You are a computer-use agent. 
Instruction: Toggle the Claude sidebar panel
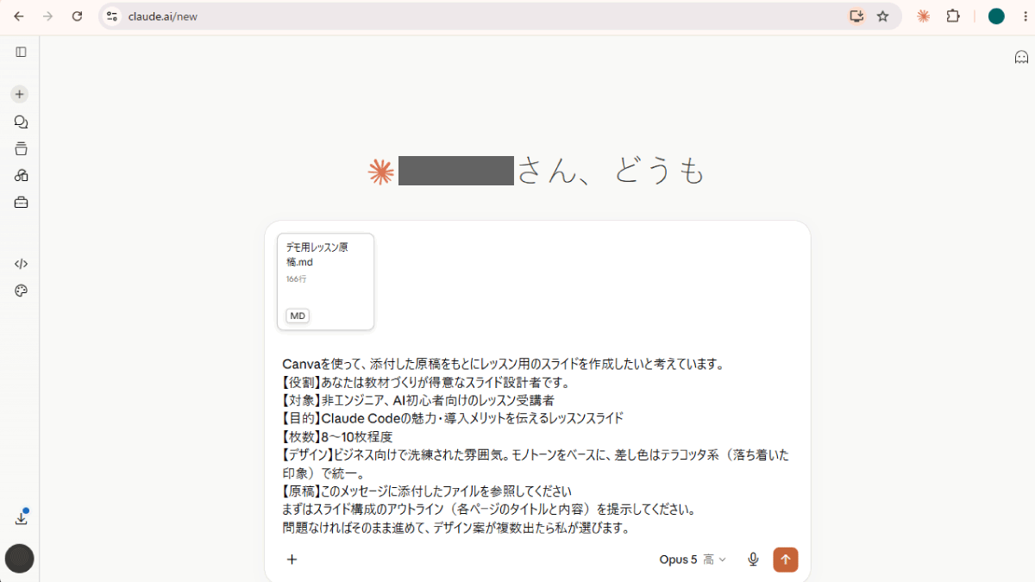pos(21,52)
